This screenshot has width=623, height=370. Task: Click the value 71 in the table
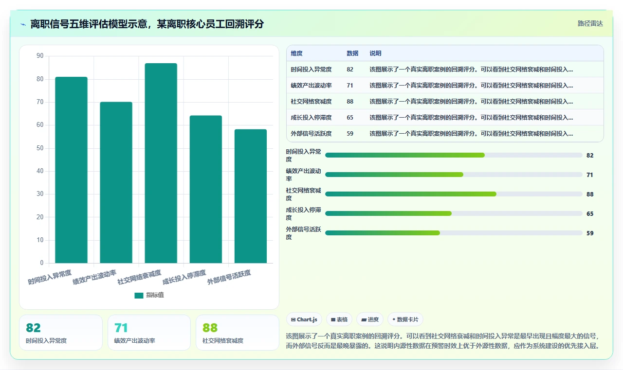click(x=350, y=86)
